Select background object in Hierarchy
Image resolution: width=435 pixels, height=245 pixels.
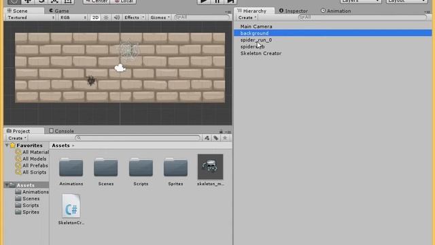click(x=333, y=33)
